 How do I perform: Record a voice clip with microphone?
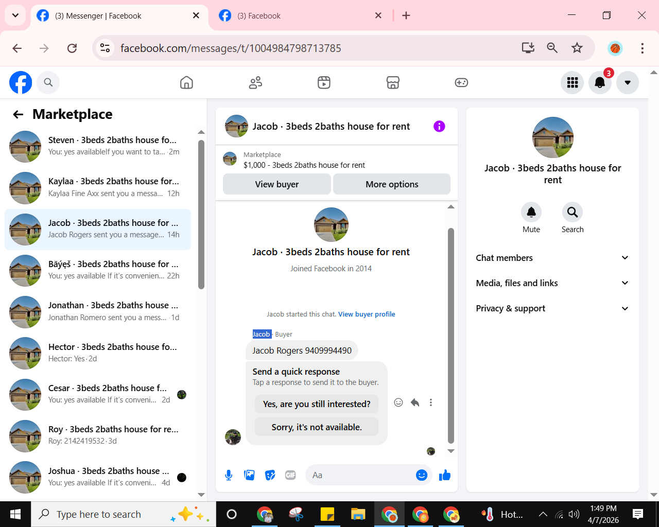coord(229,475)
